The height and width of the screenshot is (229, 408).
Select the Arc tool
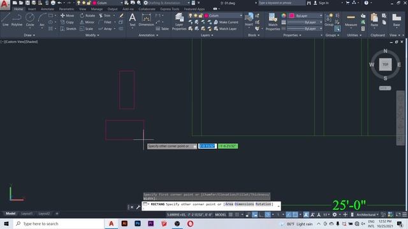42,20
